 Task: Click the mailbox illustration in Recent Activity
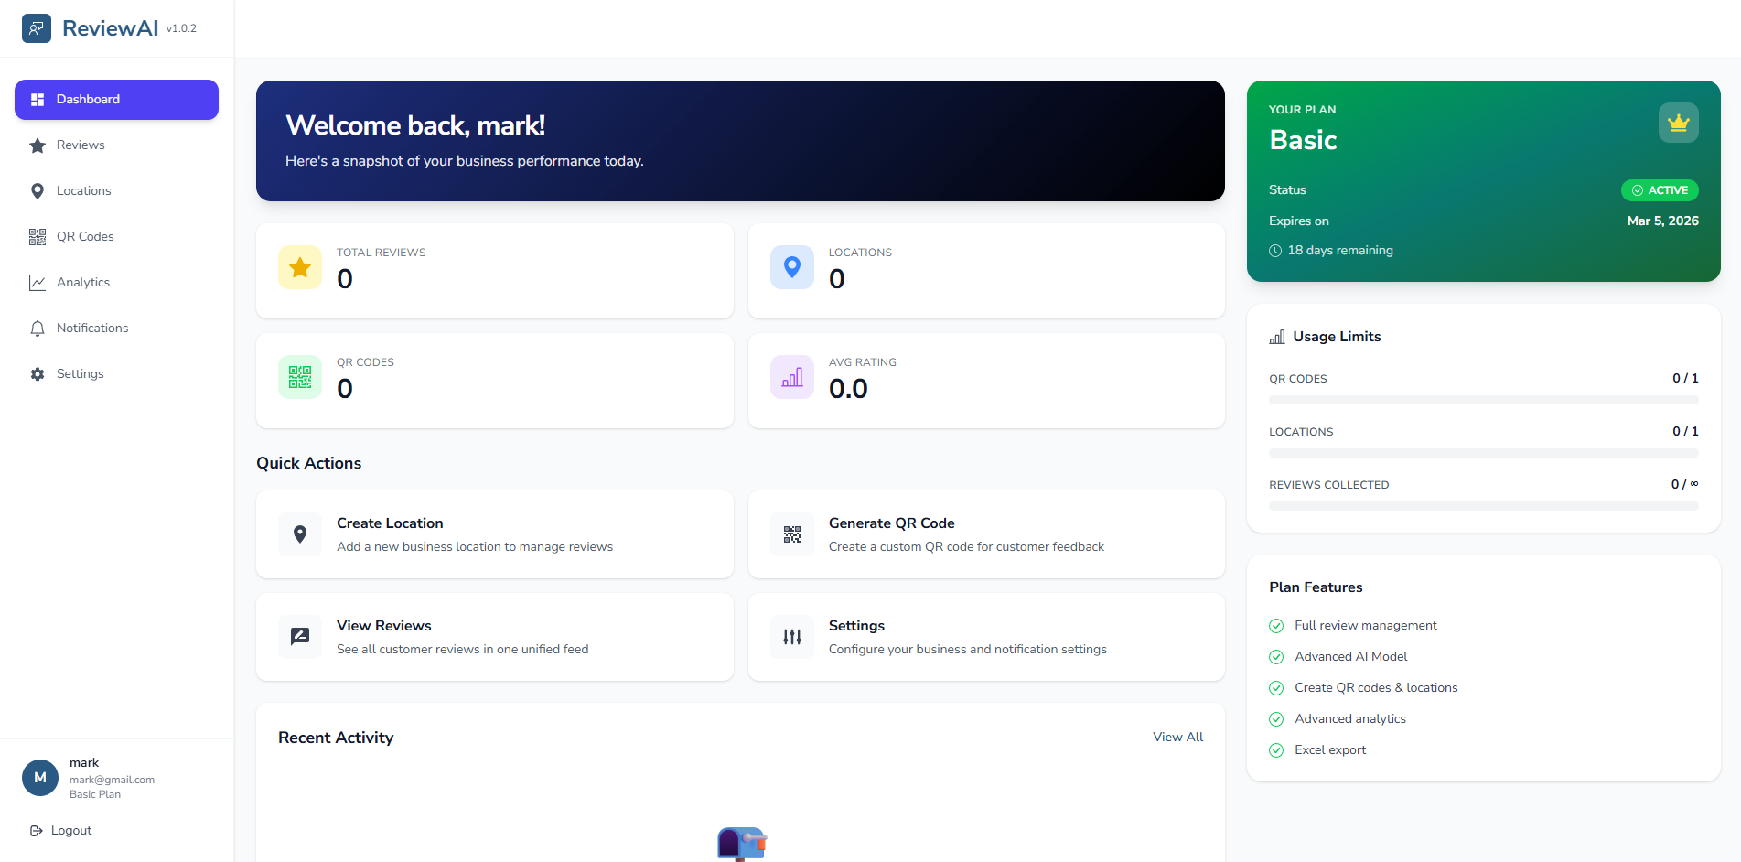click(741, 843)
